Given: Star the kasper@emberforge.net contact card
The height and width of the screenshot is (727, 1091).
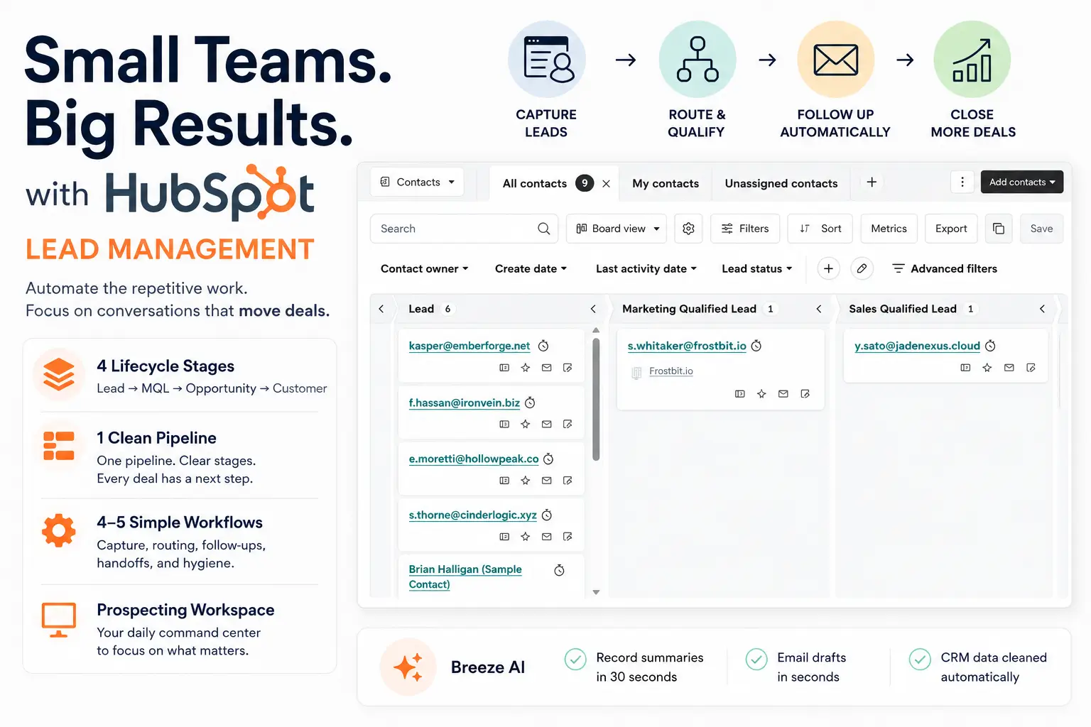Looking at the screenshot, I should tap(526, 368).
